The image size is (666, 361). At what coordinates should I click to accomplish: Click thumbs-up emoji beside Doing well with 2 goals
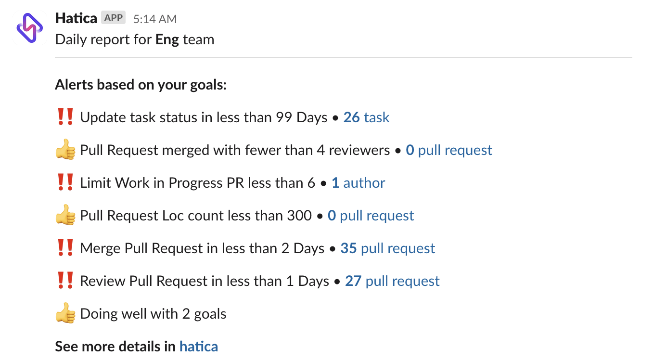point(65,314)
